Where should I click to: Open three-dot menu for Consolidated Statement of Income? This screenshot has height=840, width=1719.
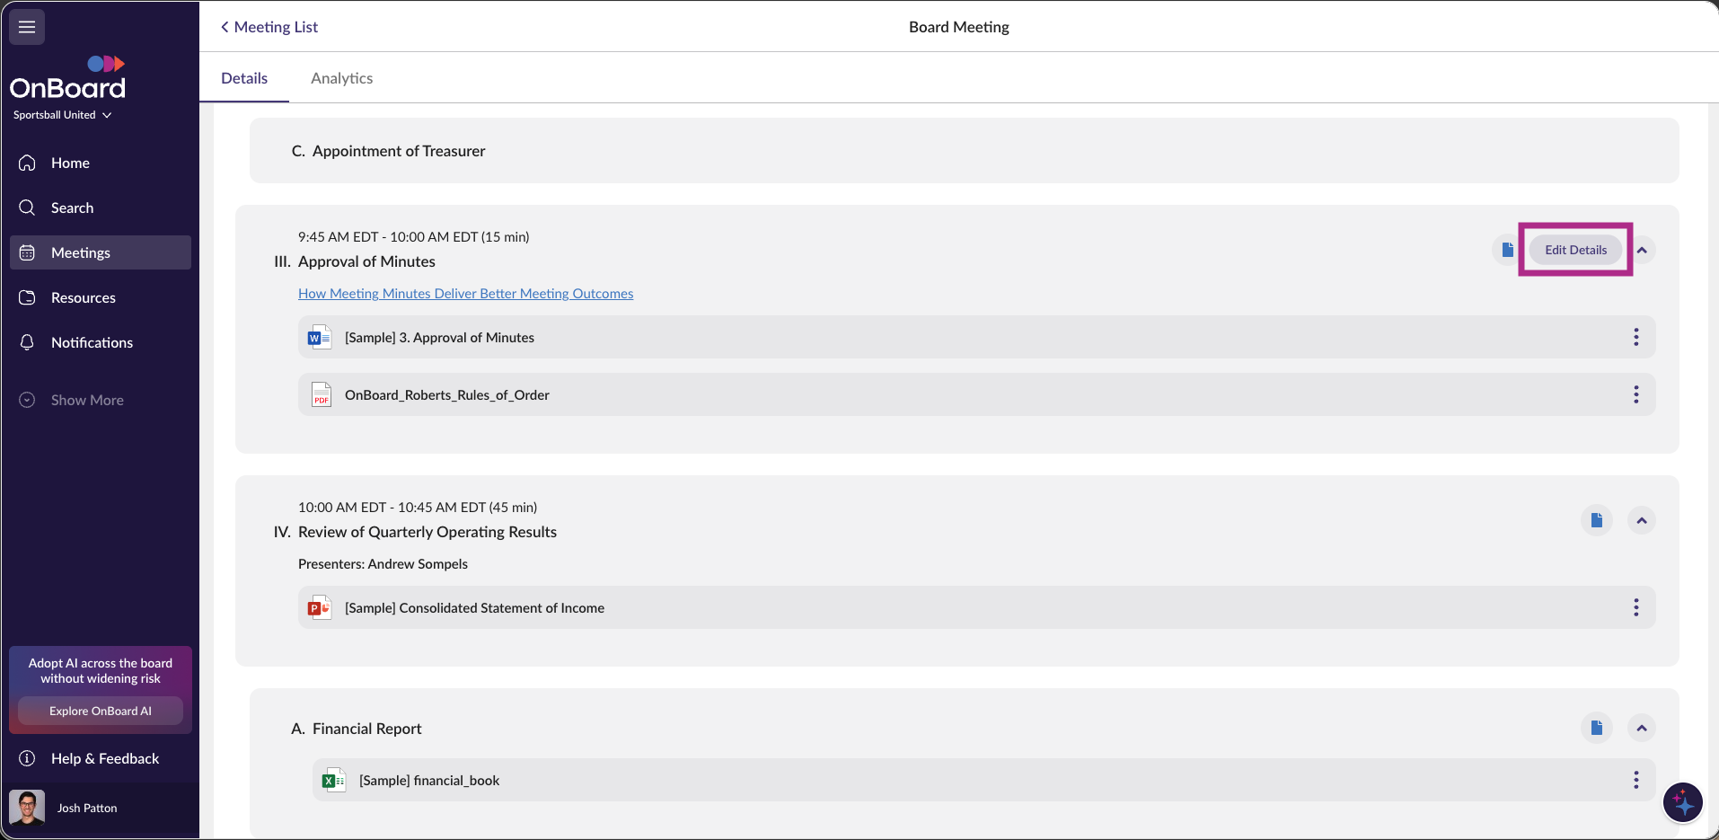1635,607
